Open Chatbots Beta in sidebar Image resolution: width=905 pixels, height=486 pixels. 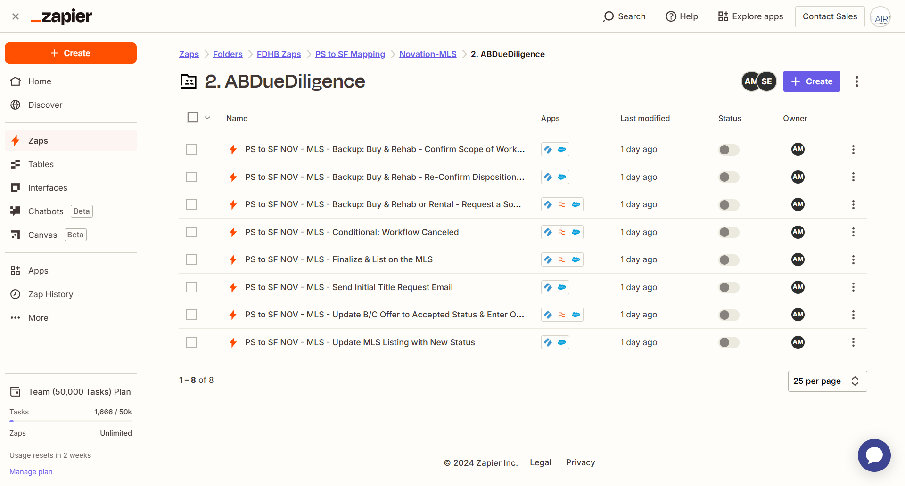tap(71, 211)
